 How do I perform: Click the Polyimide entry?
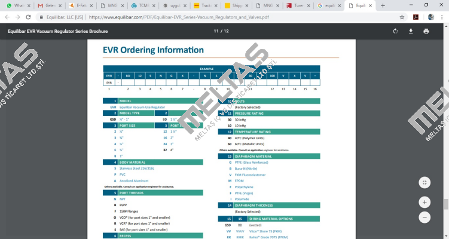pyautogui.click(x=242, y=199)
